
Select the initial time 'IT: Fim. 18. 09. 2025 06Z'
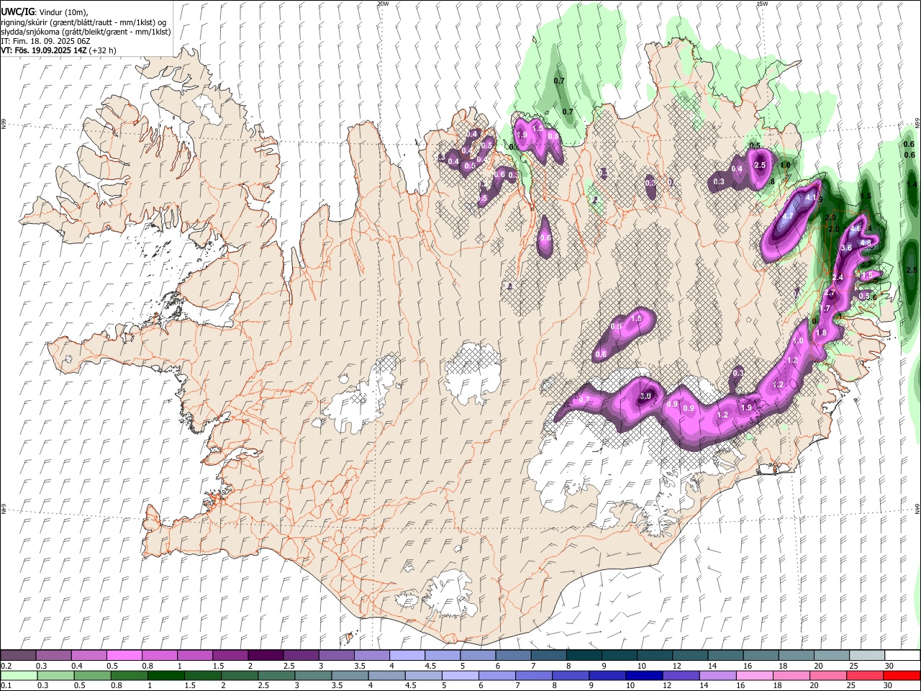(x=46, y=41)
